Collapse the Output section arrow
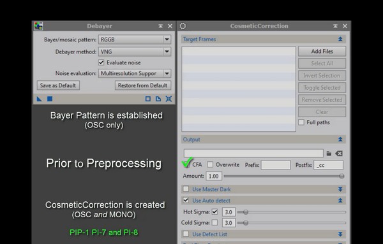The width and height of the screenshot is (383, 244). [340, 139]
